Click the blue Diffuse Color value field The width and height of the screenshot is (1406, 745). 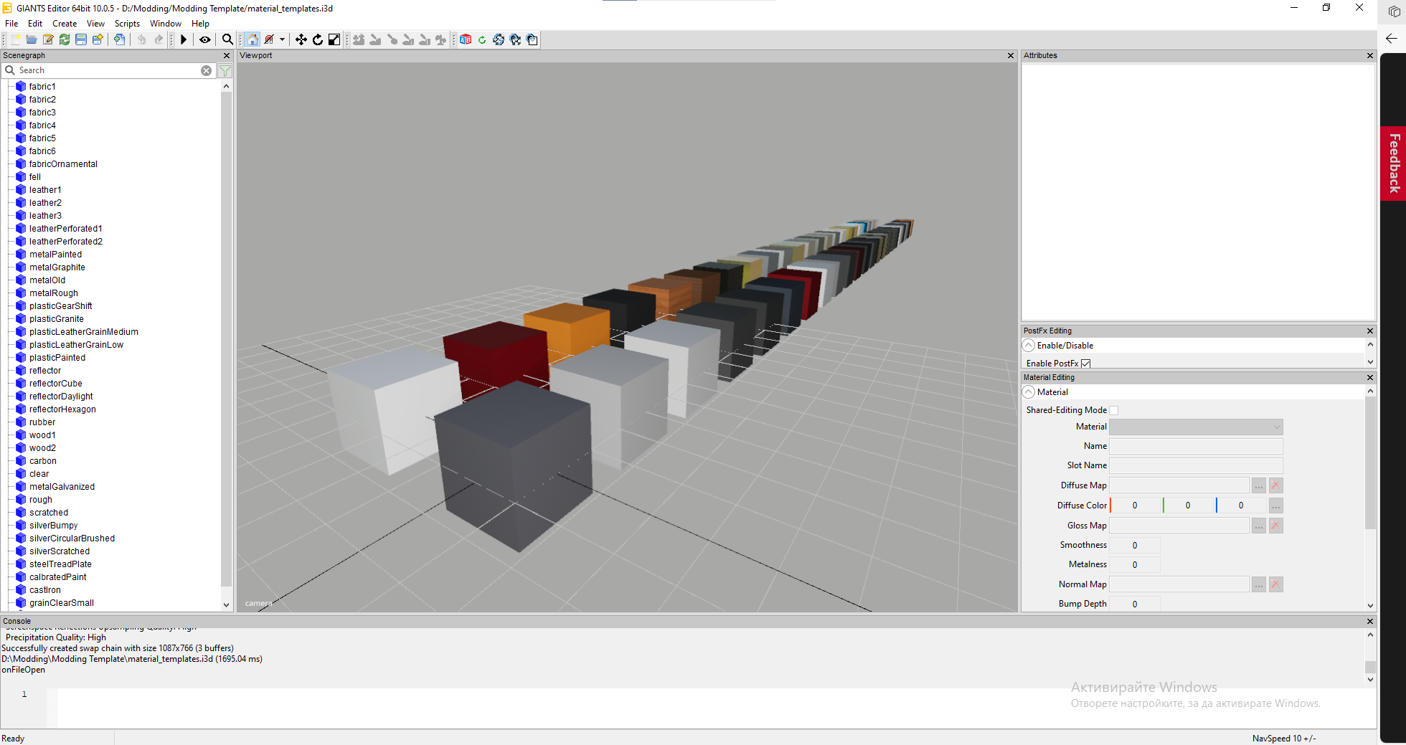click(1241, 506)
